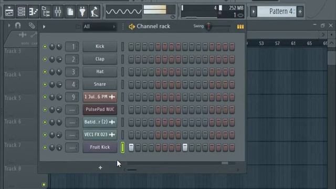Open the Fruit Kick channel
Screen dimensions: 336x189
100,148
